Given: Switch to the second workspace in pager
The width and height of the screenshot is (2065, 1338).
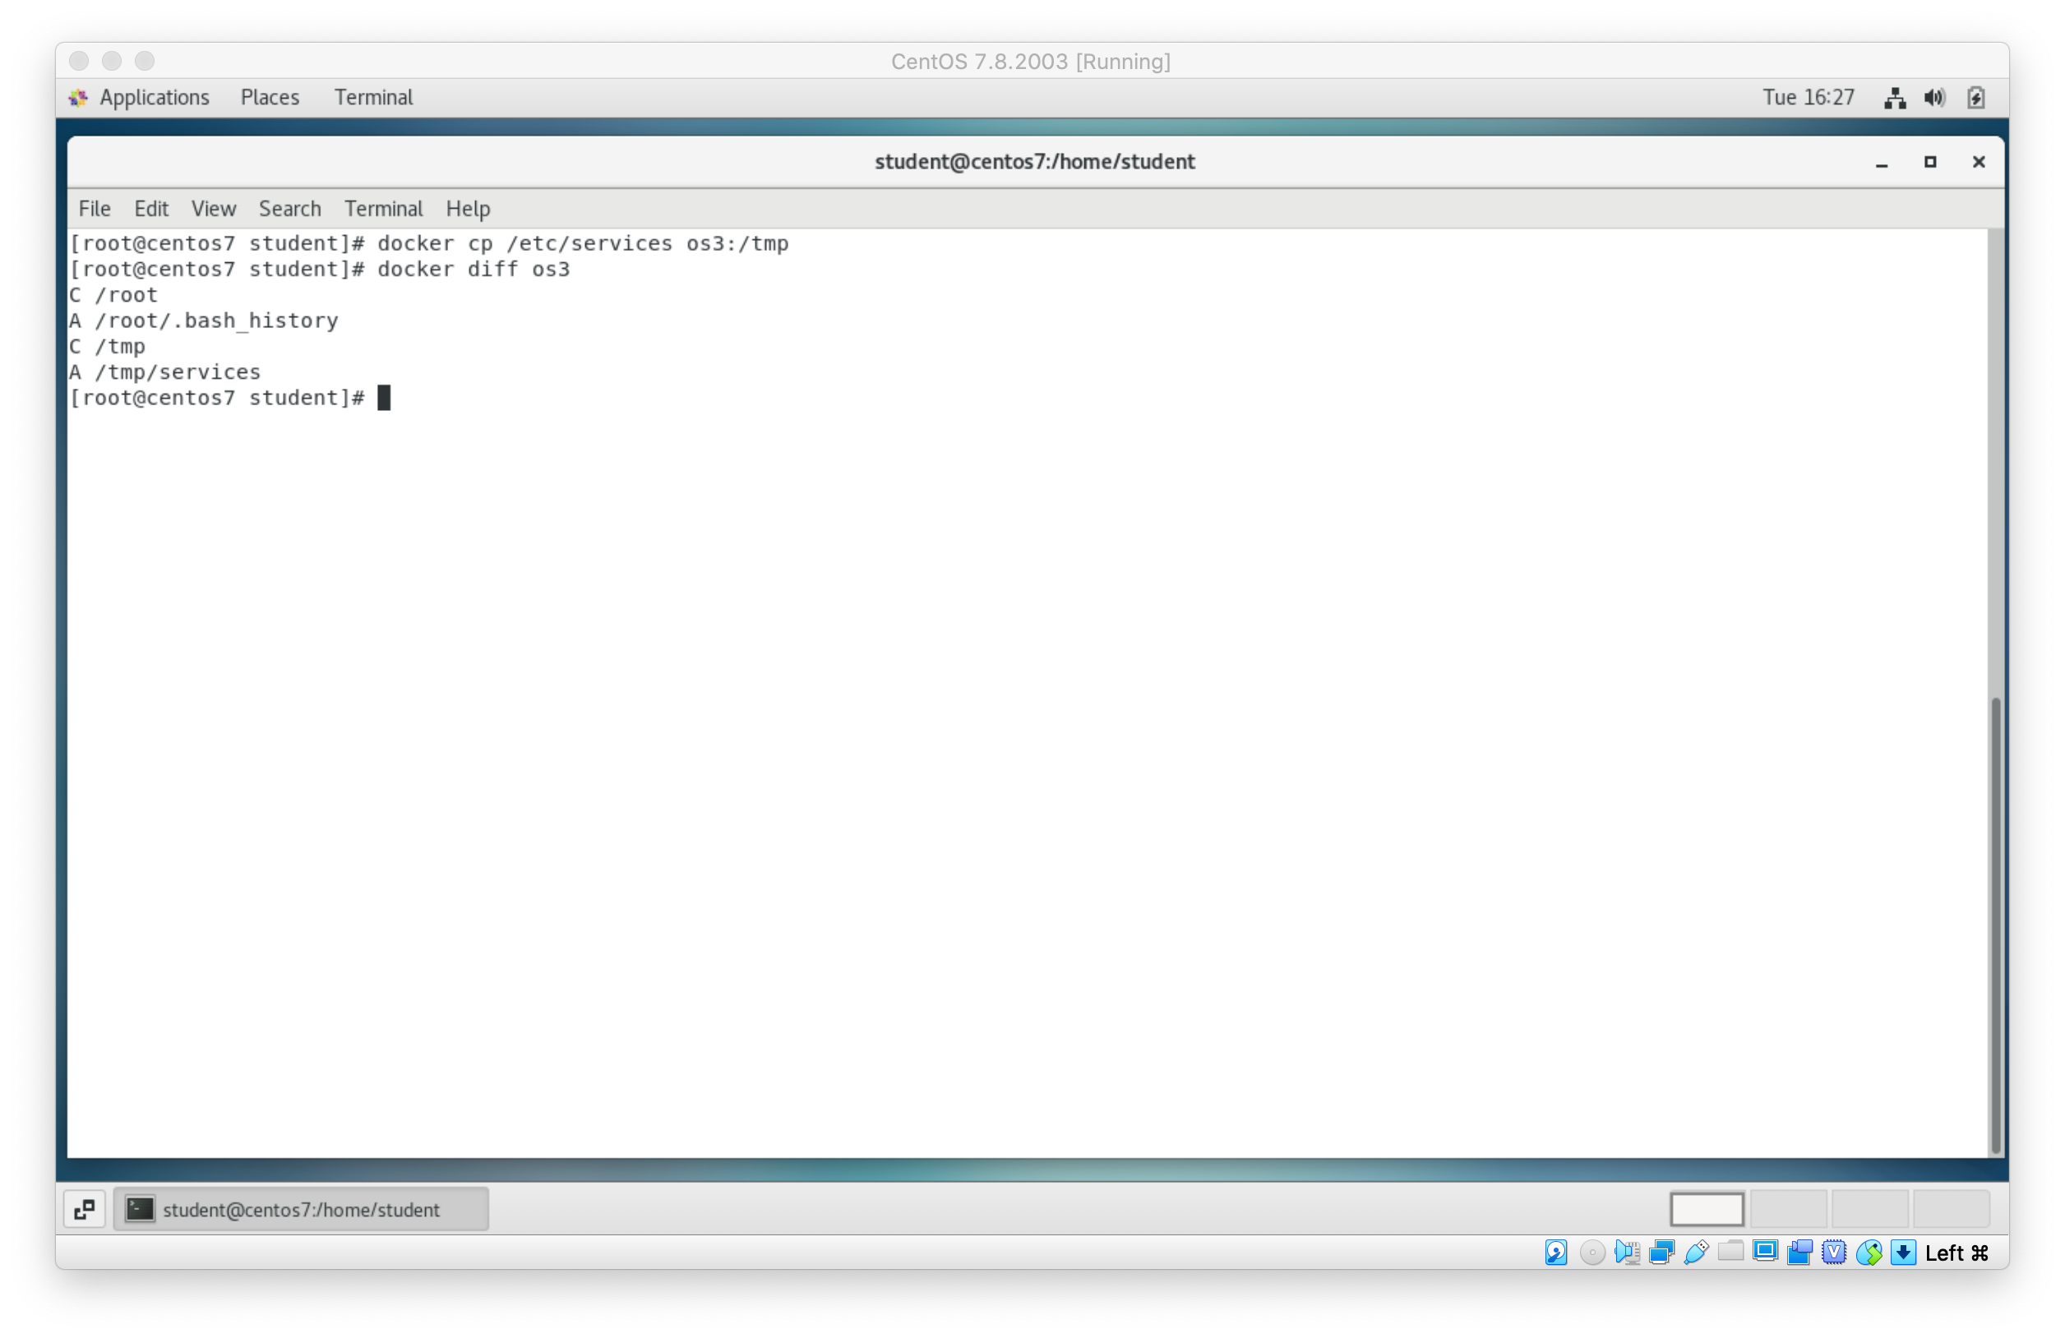Looking at the screenshot, I should tap(1788, 1209).
